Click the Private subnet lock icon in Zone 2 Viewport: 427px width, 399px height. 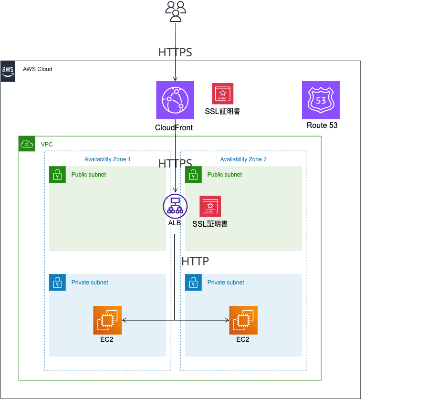(x=193, y=282)
